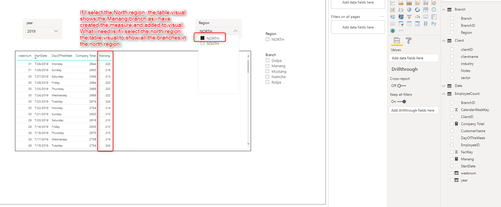Viewport: 501px width, 207px height.
Task: Click Add drillthrough fields here
Action: [x=413, y=110]
